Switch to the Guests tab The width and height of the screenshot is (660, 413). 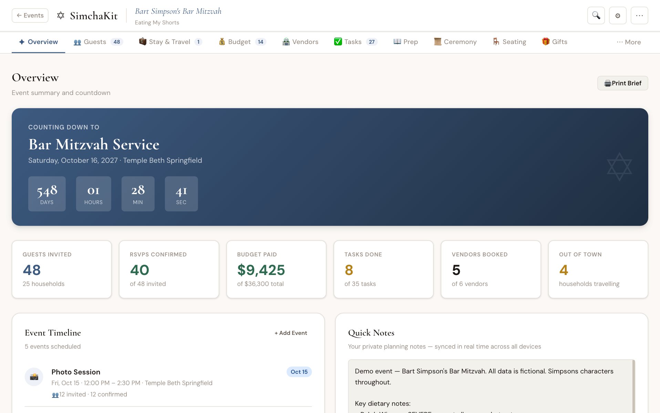[x=98, y=42]
